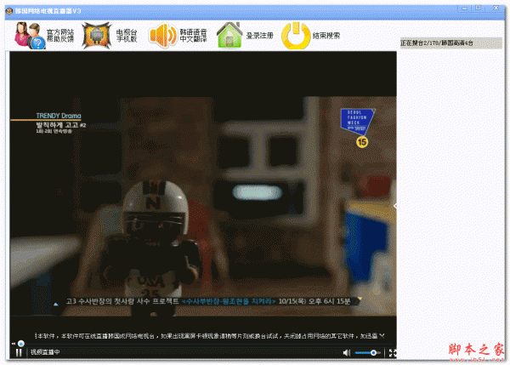Viewport: 510px width, 365px height.
Task: Click the 韩语语音 中文翻译 label
Action: click(x=193, y=36)
